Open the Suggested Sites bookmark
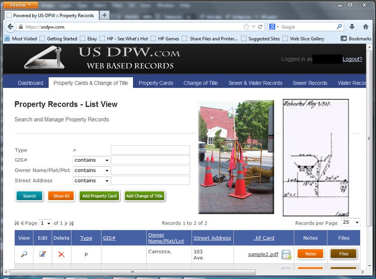Screen dimensions: 376x279 [261, 38]
